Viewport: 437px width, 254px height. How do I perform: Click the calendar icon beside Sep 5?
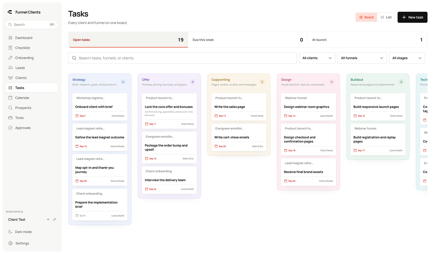[x=77, y=116]
